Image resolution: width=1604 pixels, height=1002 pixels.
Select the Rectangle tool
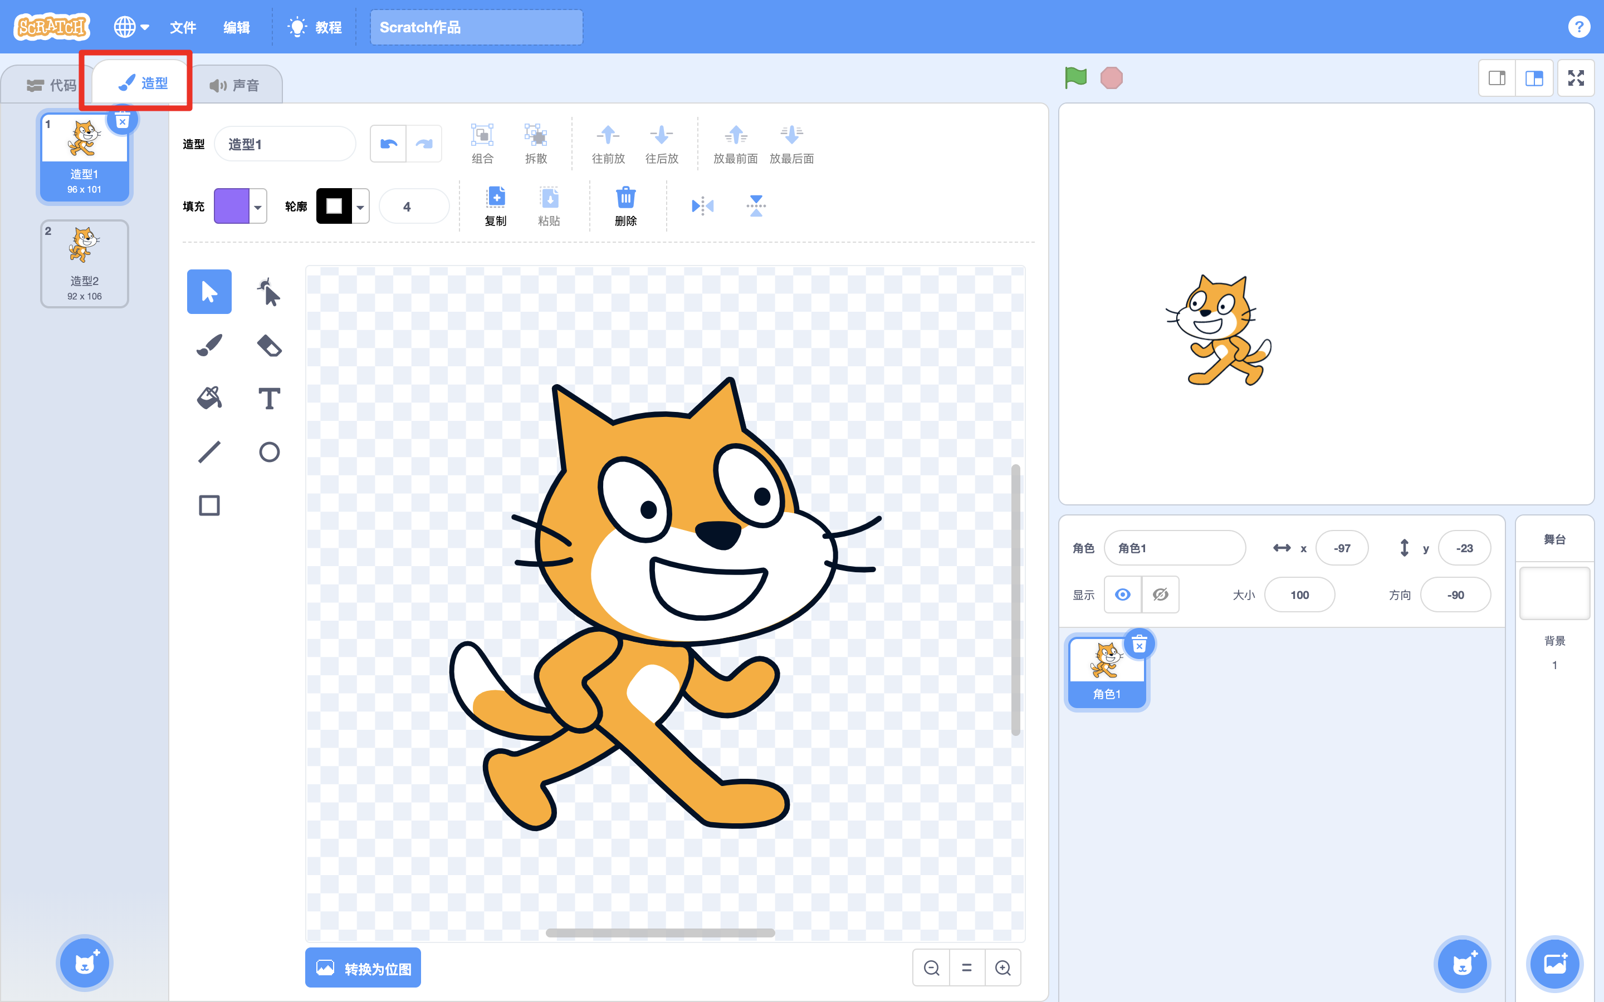coord(209,505)
